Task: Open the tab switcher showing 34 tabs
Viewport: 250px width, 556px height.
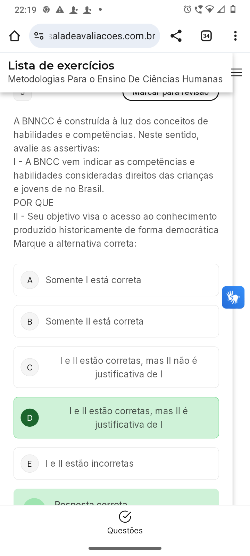Action: 206,36
